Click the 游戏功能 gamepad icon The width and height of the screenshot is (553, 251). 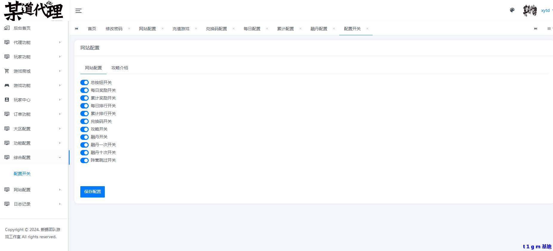point(7,85)
